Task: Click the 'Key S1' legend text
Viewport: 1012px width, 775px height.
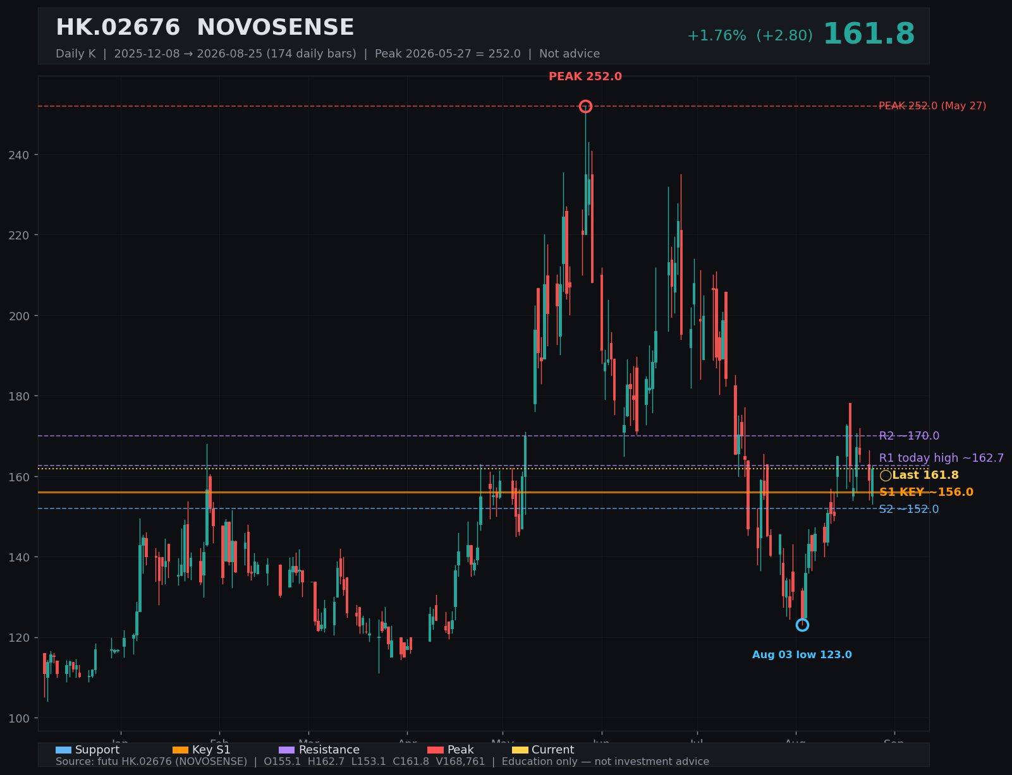Action: [211, 750]
